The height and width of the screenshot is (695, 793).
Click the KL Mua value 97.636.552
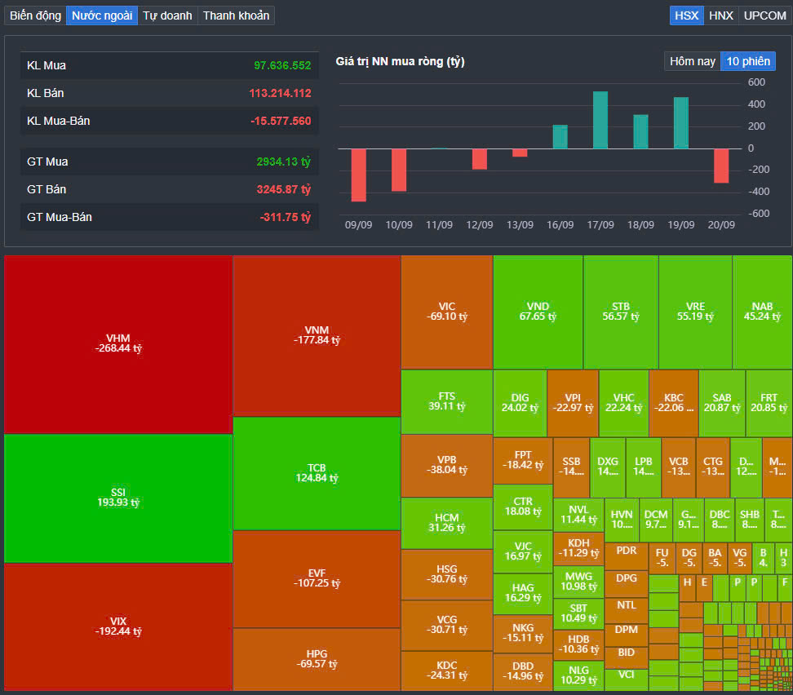click(x=282, y=65)
